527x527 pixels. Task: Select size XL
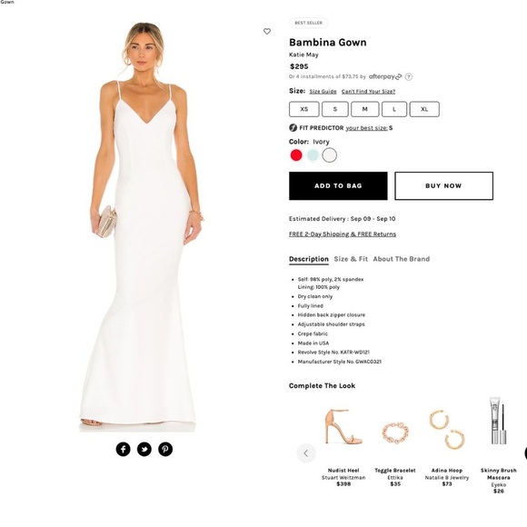[424, 109]
